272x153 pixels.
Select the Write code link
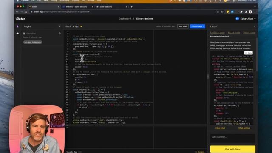pyautogui.click(x=234, y=33)
